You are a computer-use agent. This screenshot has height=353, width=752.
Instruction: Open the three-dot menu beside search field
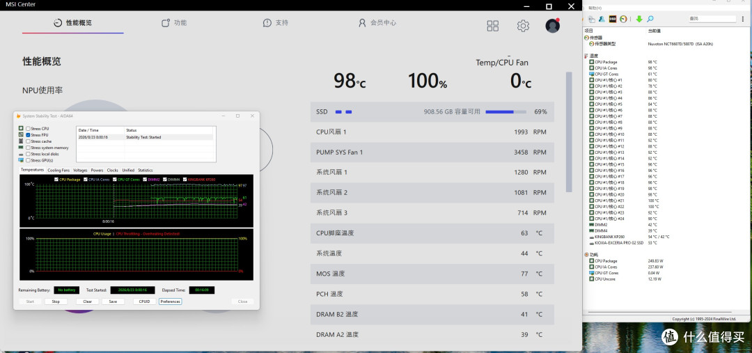[x=743, y=19]
